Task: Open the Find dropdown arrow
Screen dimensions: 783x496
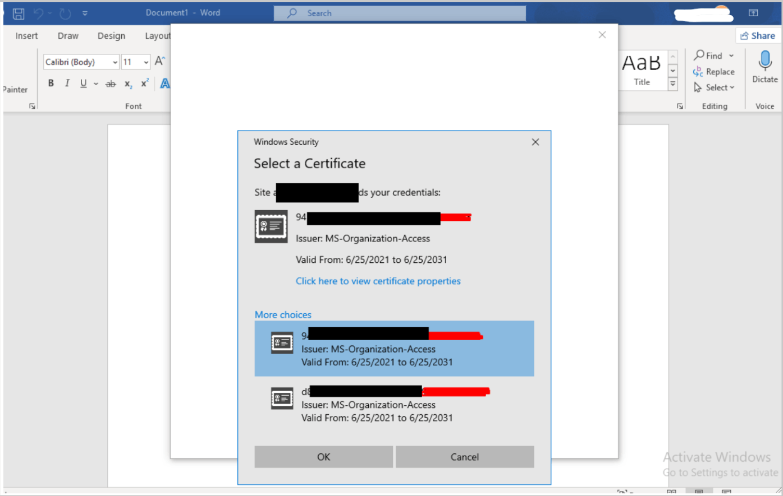Action: [731, 56]
